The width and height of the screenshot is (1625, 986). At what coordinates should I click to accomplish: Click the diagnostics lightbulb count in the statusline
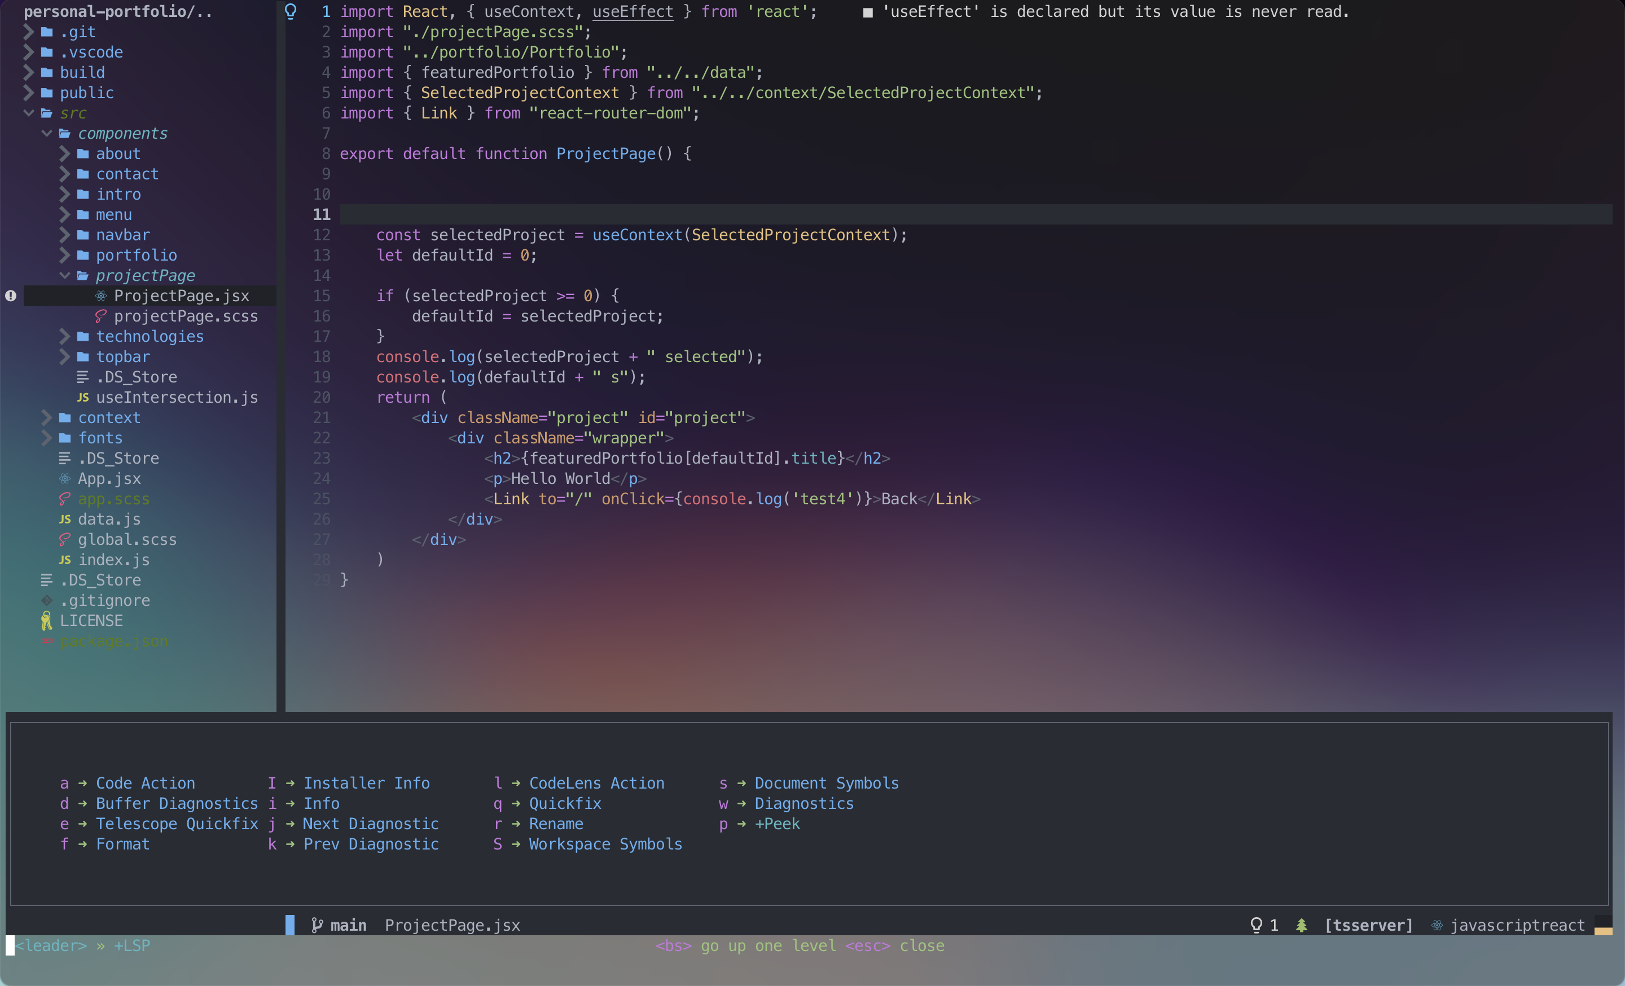(x=1263, y=926)
